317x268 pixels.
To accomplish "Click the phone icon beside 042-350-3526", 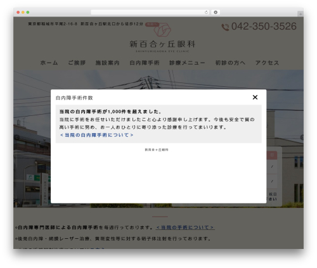I will tap(225, 27).
